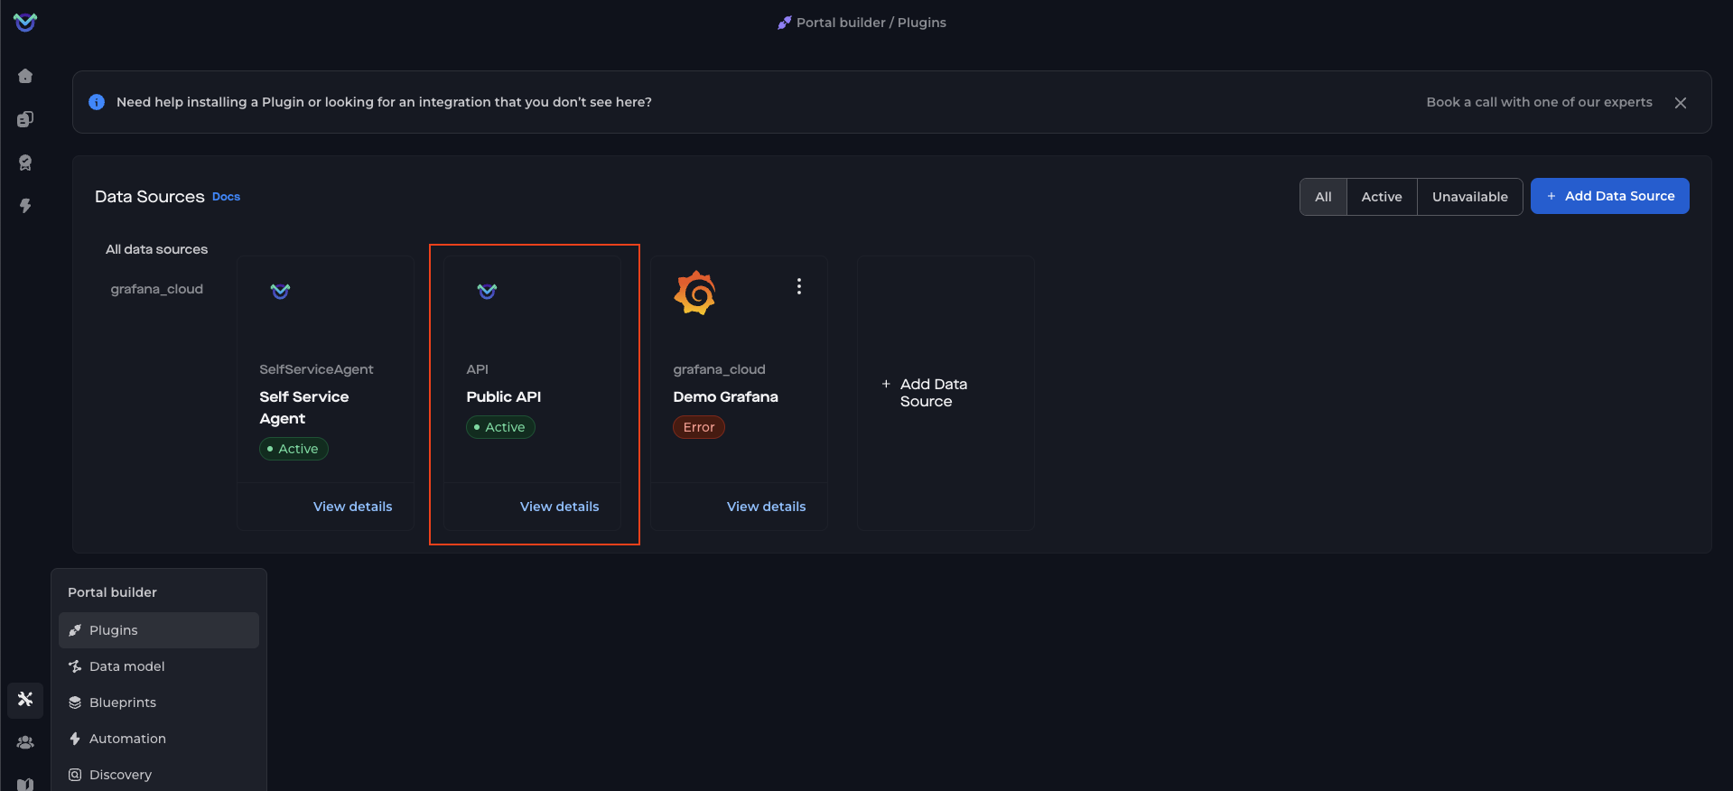Open the users icon in left sidebar
Image resolution: width=1733 pixels, height=791 pixels.
[25, 742]
